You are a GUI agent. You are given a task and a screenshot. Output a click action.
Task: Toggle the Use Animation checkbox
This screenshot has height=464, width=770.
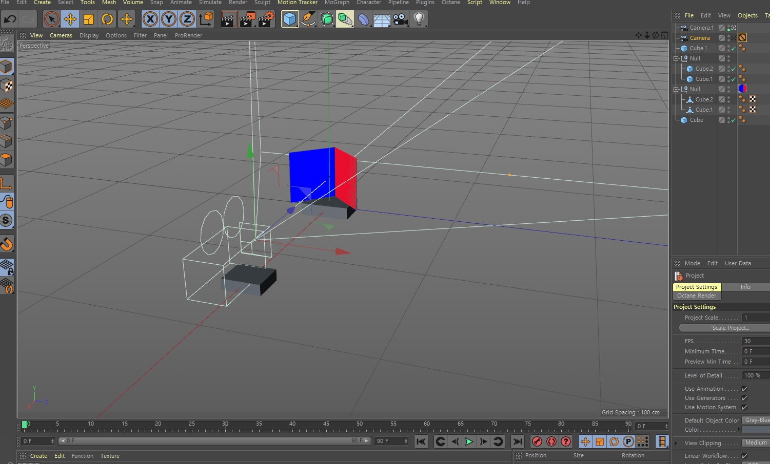[744, 389]
